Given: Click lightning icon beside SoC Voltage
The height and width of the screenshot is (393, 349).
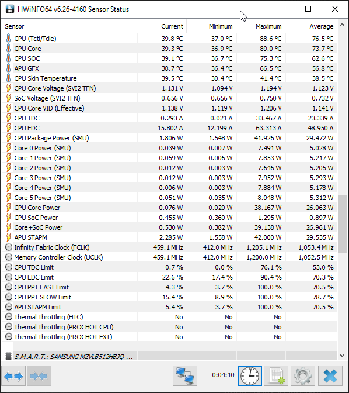Looking at the screenshot, I should tap(9, 98).
